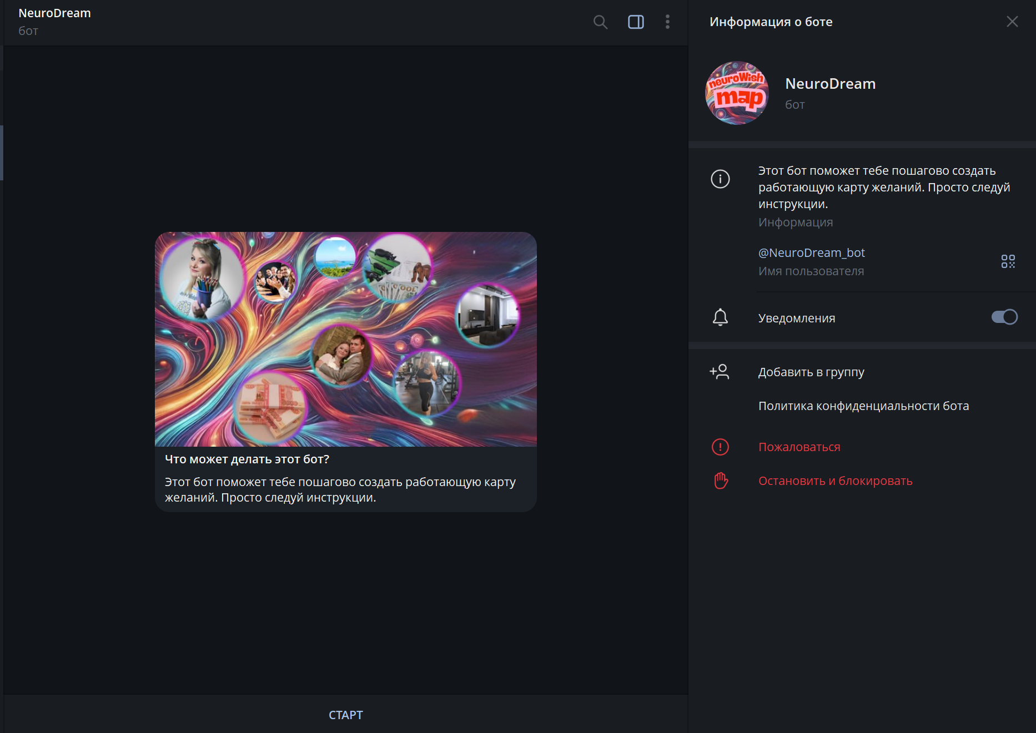
Task: Choose 'Добавить в группу' option
Action: 811,372
